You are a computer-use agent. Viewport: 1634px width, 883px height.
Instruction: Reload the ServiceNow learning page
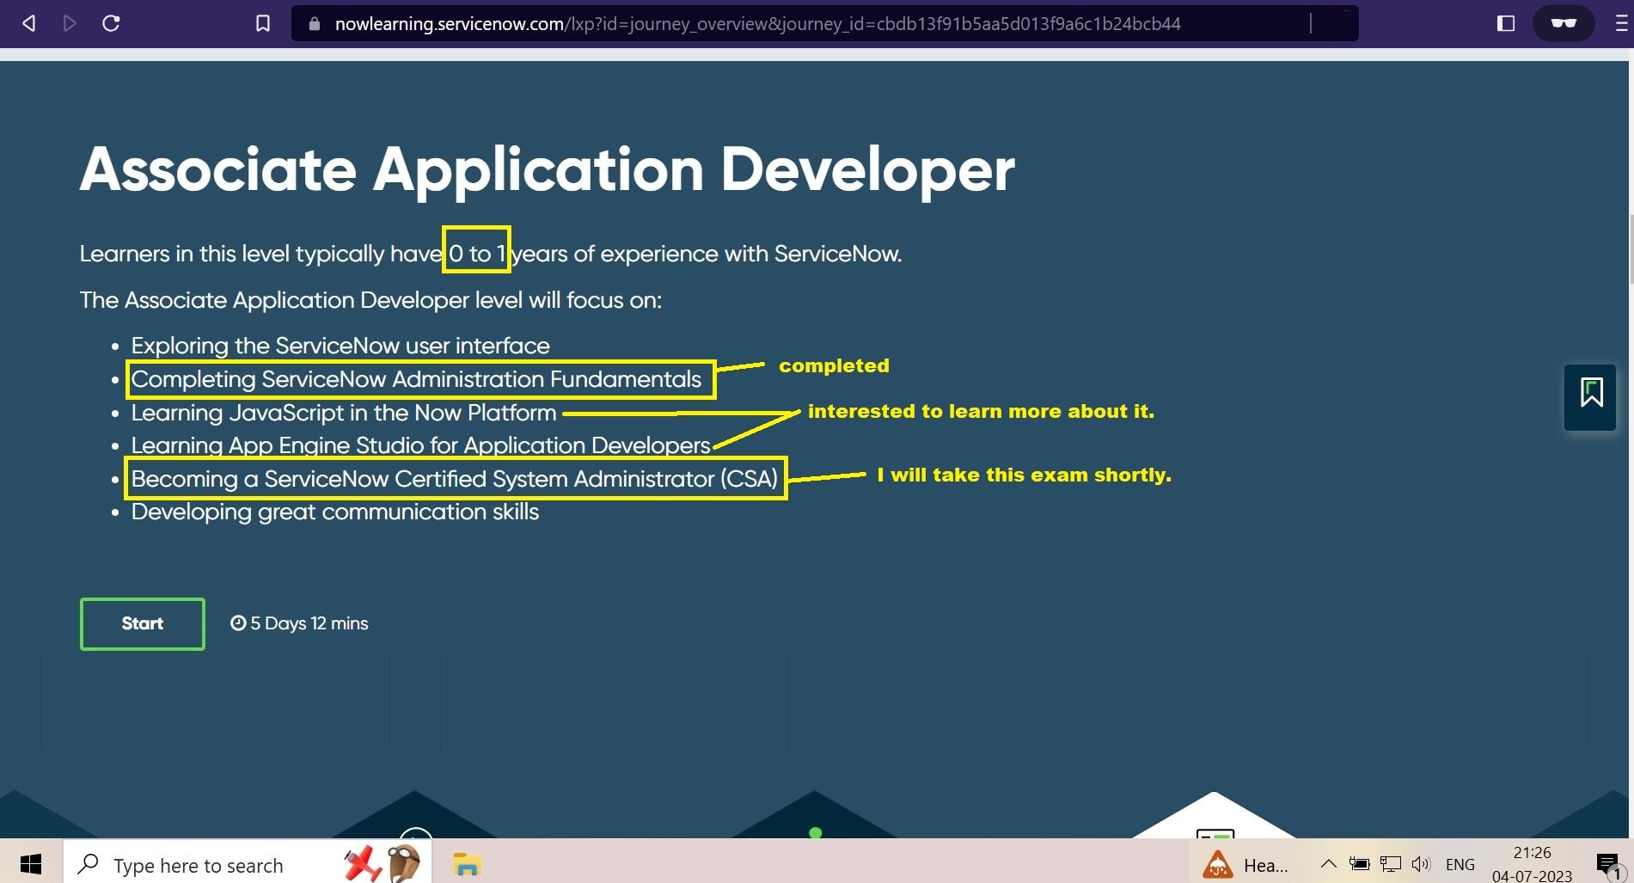coord(111,23)
